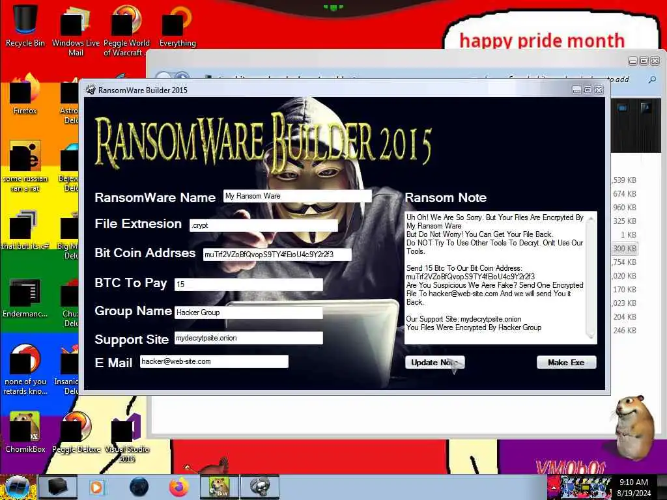Focus the RansomWare Name text field
This screenshot has height=500, width=667.
[x=297, y=196]
